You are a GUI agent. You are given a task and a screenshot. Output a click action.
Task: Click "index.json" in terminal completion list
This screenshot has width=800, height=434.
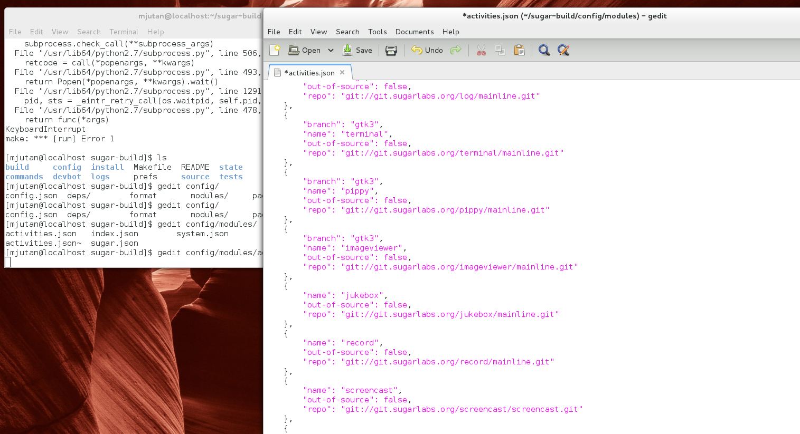coord(115,234)
